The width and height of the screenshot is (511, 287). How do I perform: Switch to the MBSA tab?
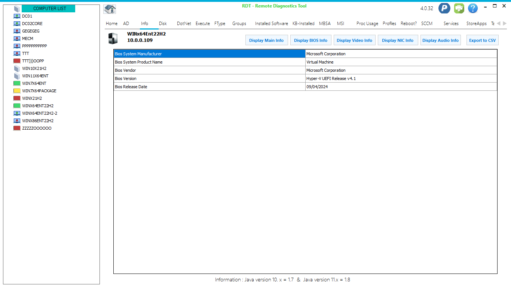[325, 24]
